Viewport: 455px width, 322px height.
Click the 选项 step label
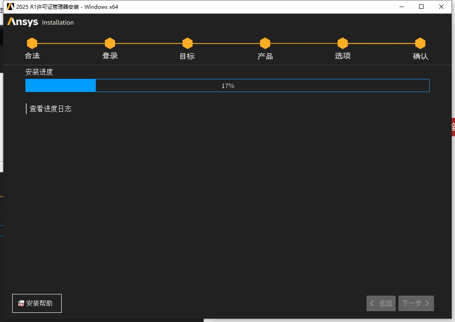tap(343, 56)
